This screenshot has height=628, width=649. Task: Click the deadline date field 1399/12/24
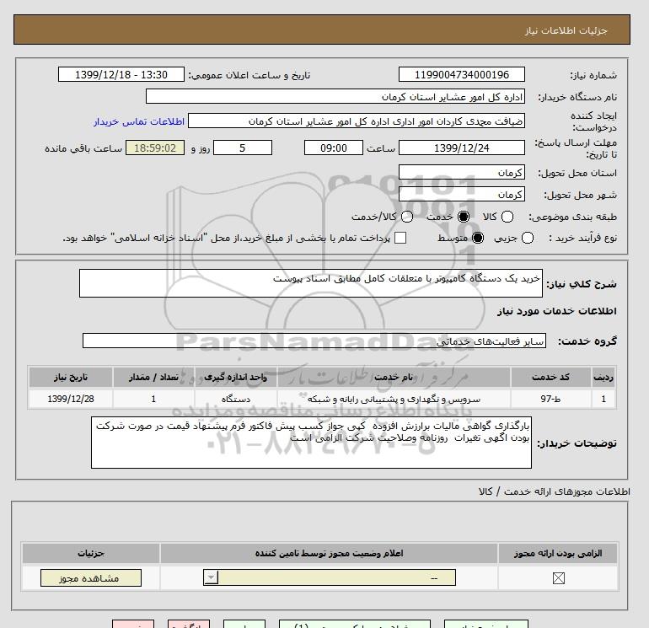click(462, 148)
